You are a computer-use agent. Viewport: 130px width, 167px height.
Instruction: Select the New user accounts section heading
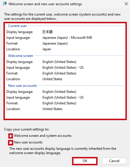(x=22, y=86)
